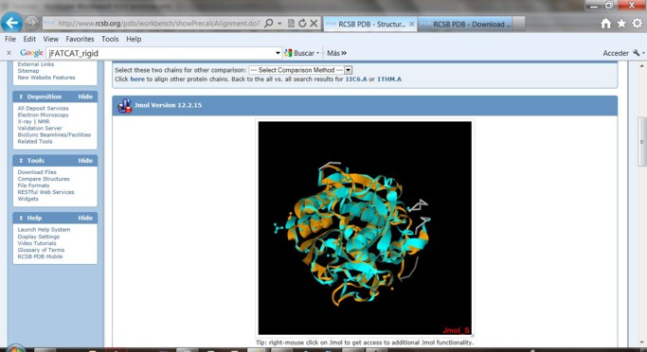The width and height of the screenshot is (647, 352).
Task: Stop loading with the X icon in address bar
Action: click(x=314, y=24)
